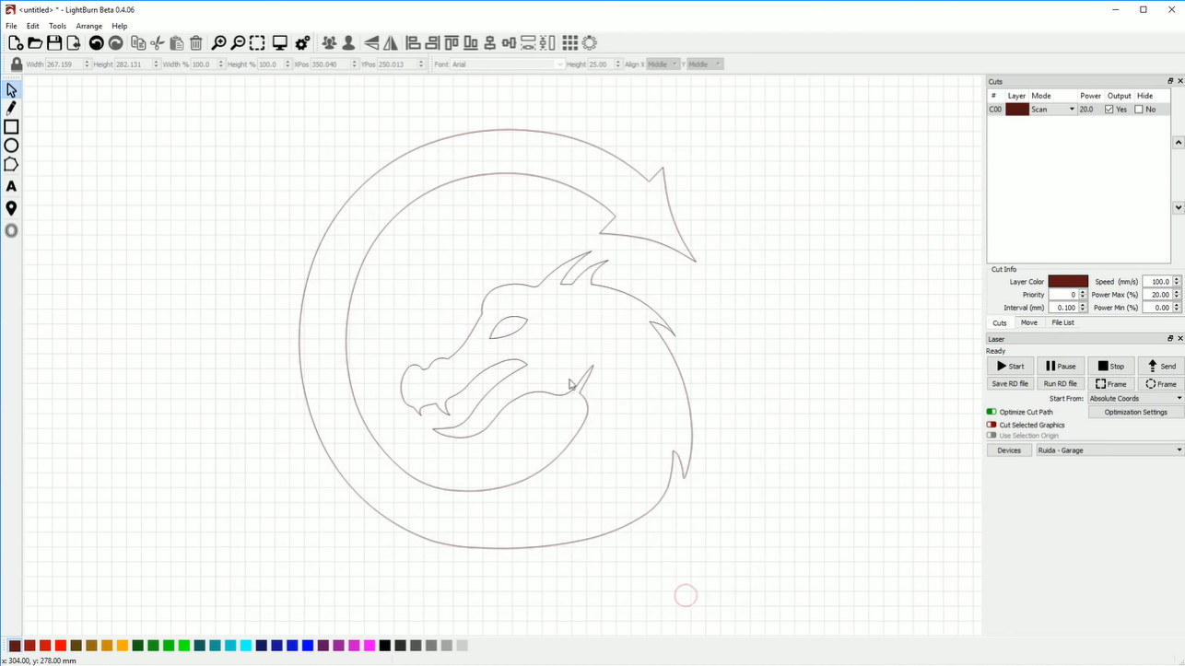Image resolution: width=1185 pixels, height=666 pixels.
Task: Click the rectangular Frame button
Action: pyautogui.click(x=1111, y=384)
